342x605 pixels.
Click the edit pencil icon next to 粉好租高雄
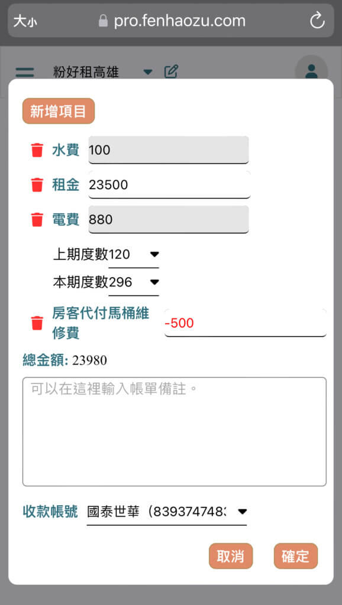pyautogui.click(x=171, y=71)
